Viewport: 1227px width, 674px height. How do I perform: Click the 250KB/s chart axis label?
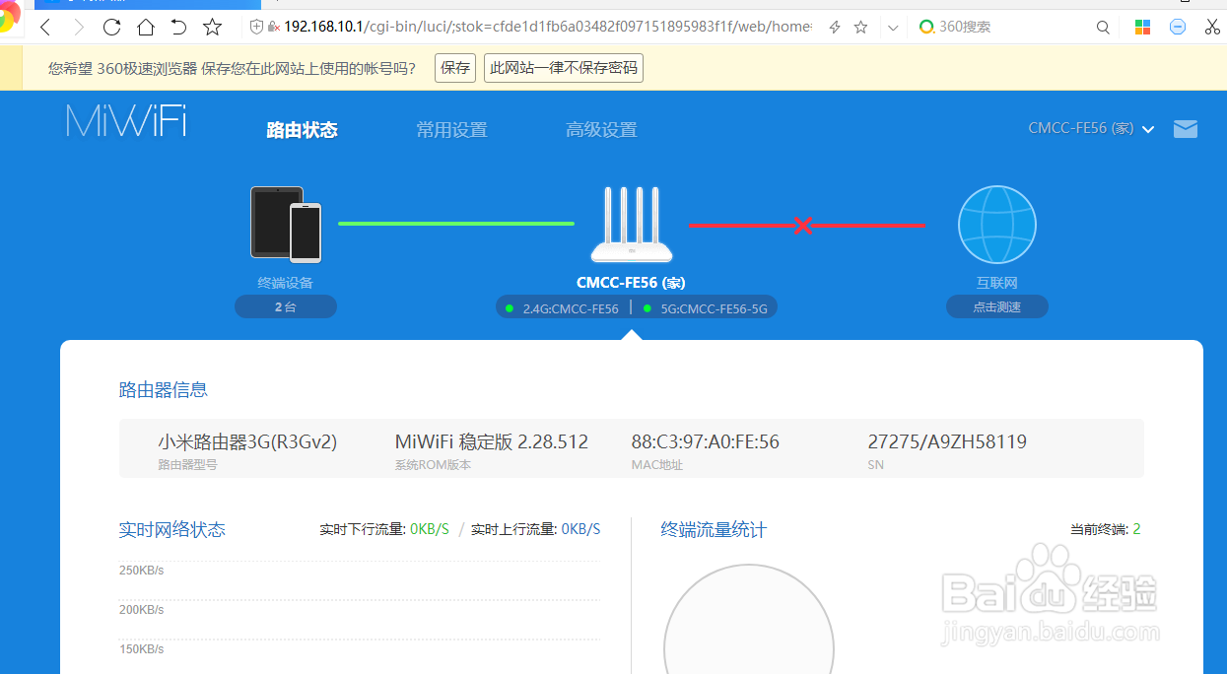[x=142, y=571]
